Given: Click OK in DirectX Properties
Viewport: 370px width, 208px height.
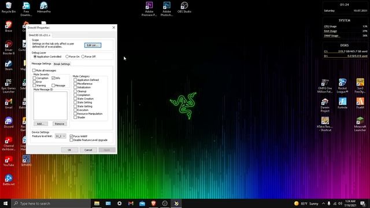Looking at the screenshot, I should tap(69, 150).
